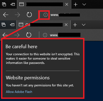Close the tab in the lower window
The image size is (103, 101).
tap(66, 25)
